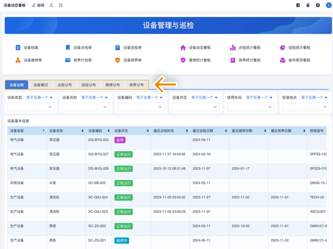This screenshot has height=249, width=333.
Task: Expand the 安装地点 selection box
Action: point(305,107)
